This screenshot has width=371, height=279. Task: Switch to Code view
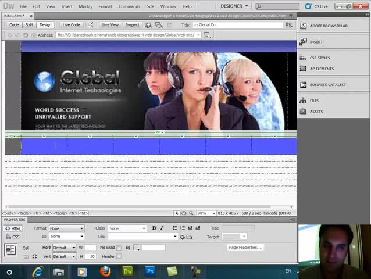pos(14,25)
